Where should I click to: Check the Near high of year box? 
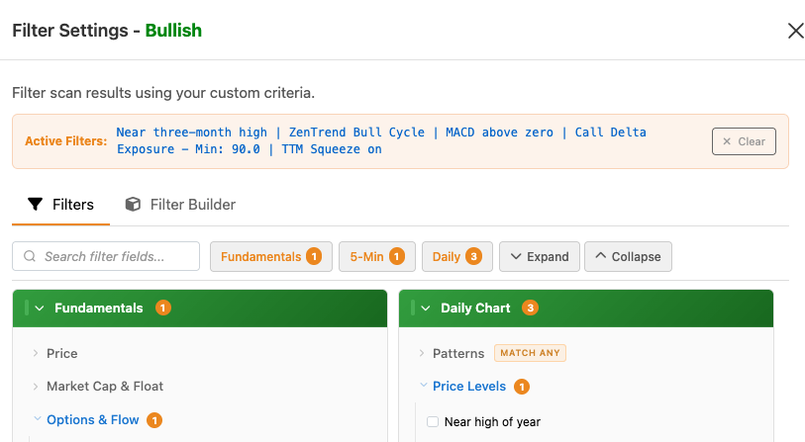point(433,422)
